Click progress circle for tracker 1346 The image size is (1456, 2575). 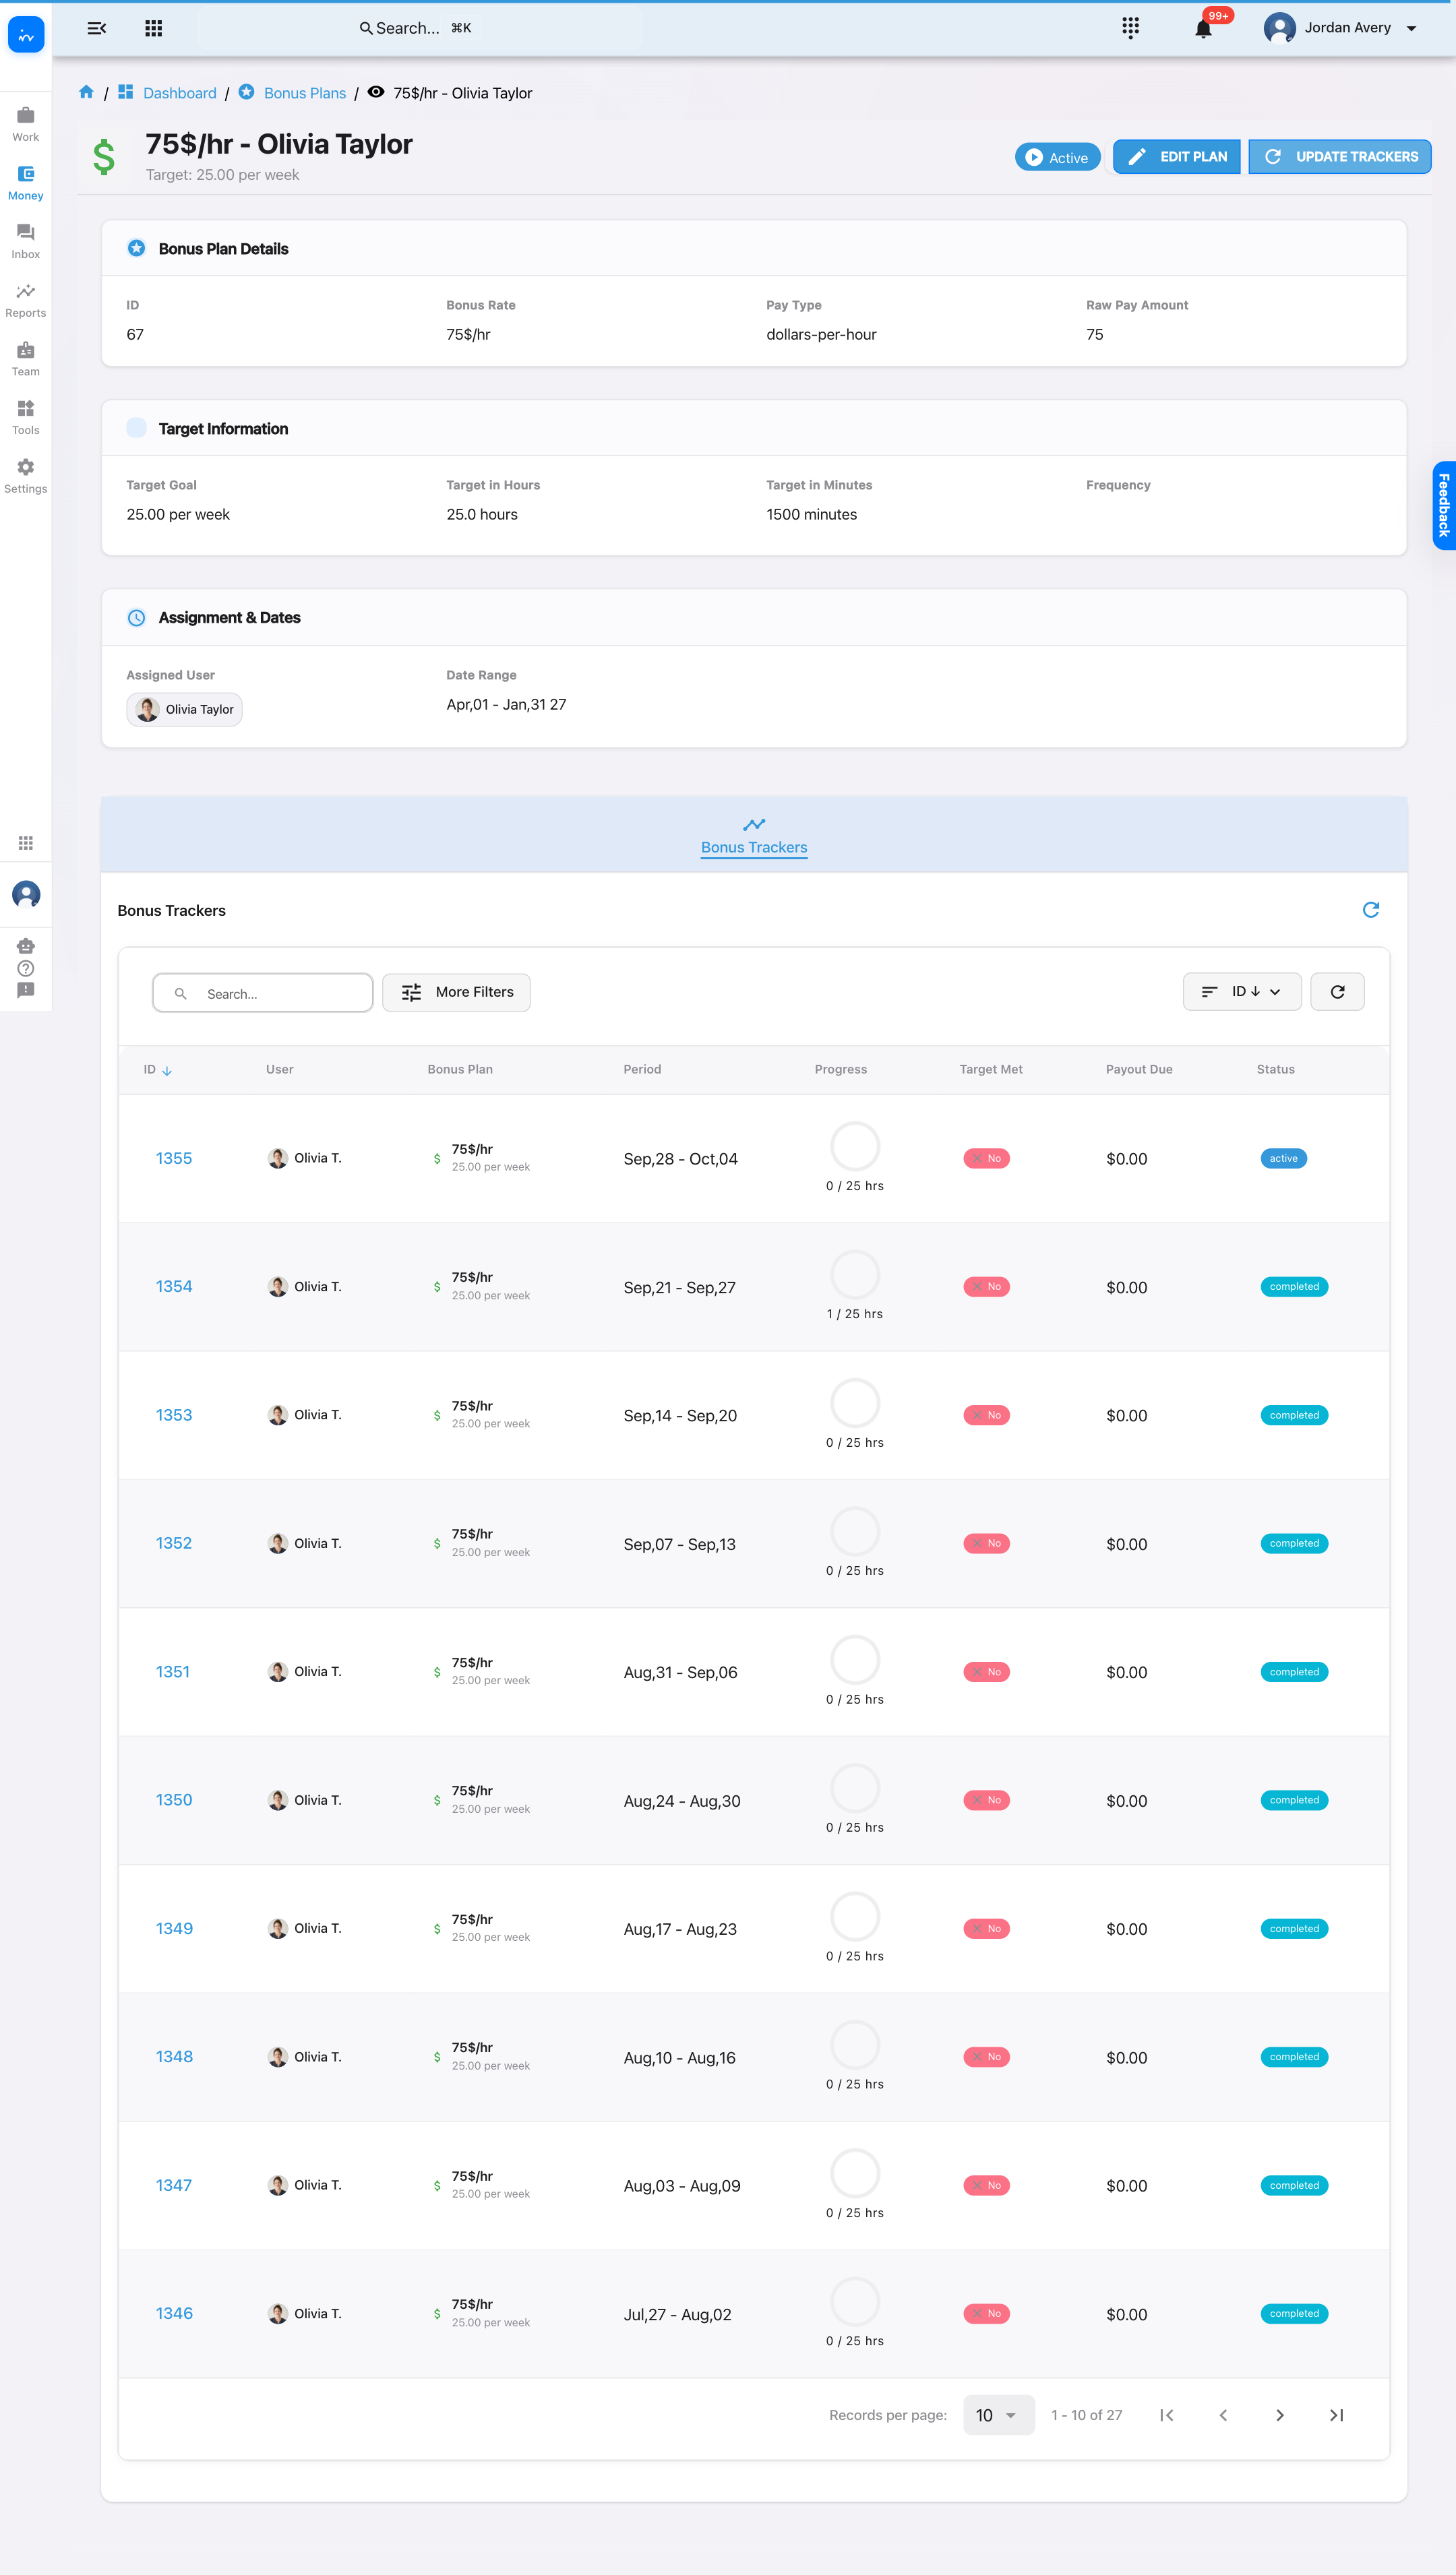pyautogui.click(x=855, y=2301)
